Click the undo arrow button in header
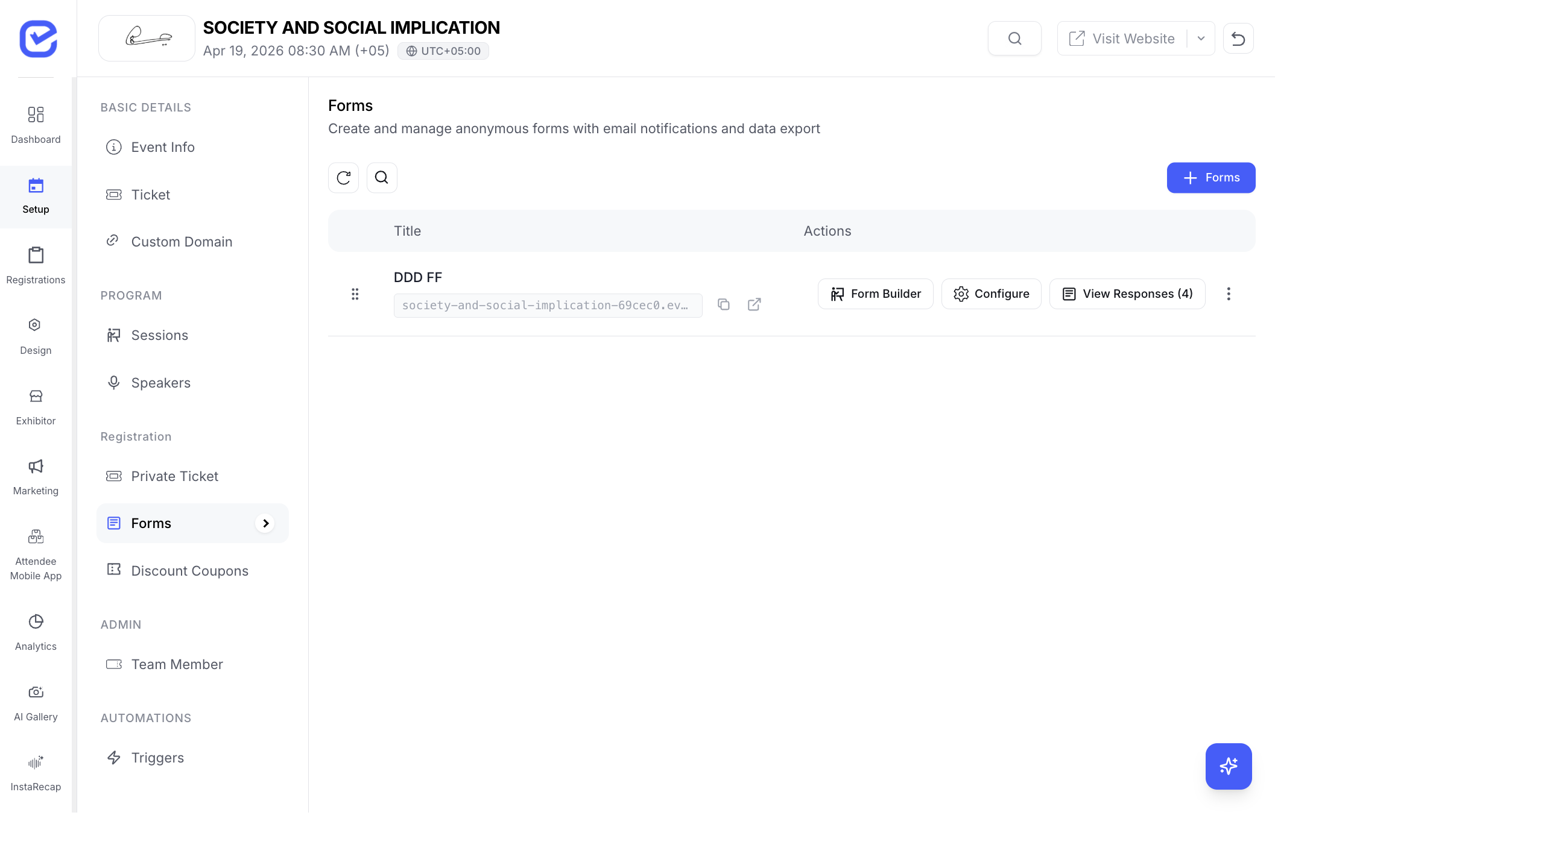Image resolution: width=1544 pixels, height=868 pixels. pyautogui.click(x=1238, y=39)
